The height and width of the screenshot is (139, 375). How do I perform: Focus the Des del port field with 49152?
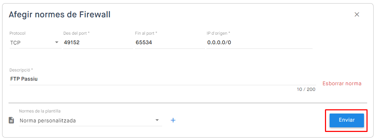(x=98, y=43)
